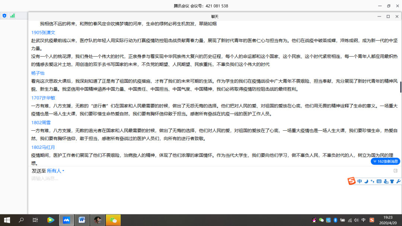Open WeChat from the taskbar
Viewport: 402px width, 226px height.
tap(113, 220)
